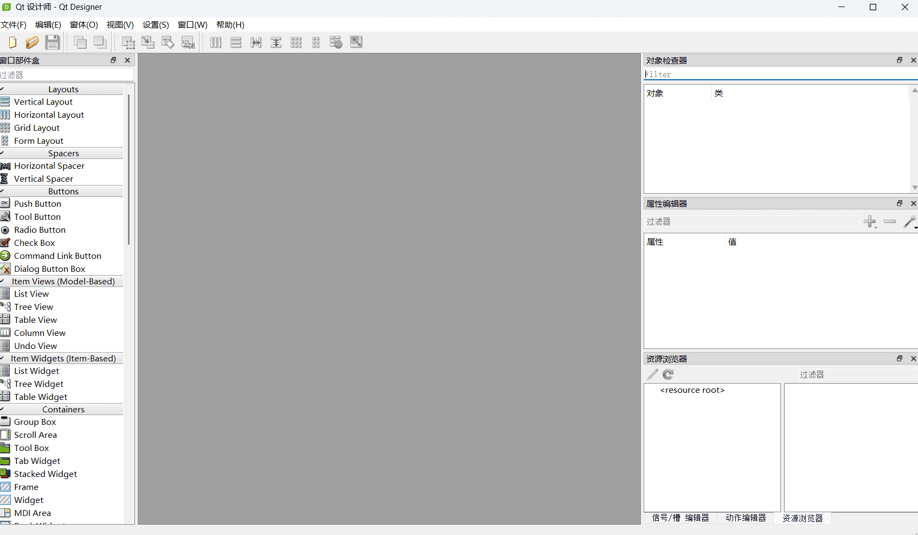This screenshot has width=918, height=535.
Task: Collapse the Containers category
Action: (62, 409)
